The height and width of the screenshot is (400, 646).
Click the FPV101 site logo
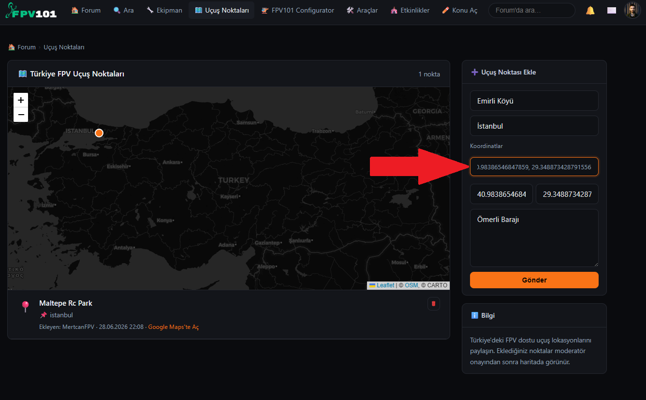[30, 10]
